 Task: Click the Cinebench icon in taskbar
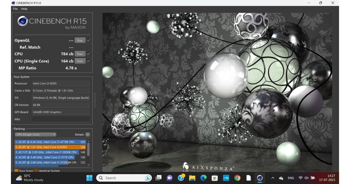click(259, 178)
